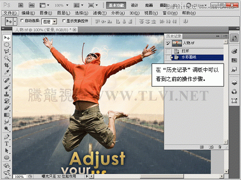Select the Eraser tool
The height and width of the screenshot is (180, 241).
(x=7, y=108)
